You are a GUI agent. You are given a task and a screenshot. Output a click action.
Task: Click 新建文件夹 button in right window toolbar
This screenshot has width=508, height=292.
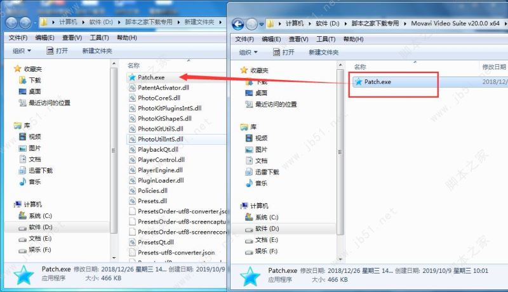(x=323, y=53)
